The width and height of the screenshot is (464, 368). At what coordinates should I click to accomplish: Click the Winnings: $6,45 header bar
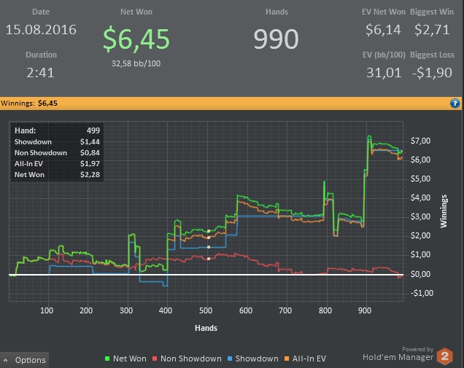(x=231, y=103)
